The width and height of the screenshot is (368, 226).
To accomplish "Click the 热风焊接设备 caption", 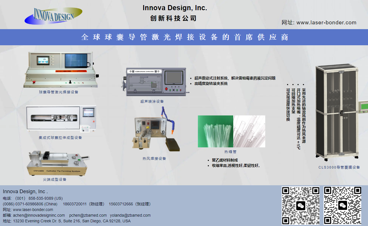I will pyautogui.click(x=154, y=158).
